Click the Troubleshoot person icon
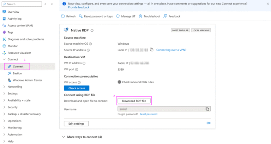The image size is (271, 144). 140,16
